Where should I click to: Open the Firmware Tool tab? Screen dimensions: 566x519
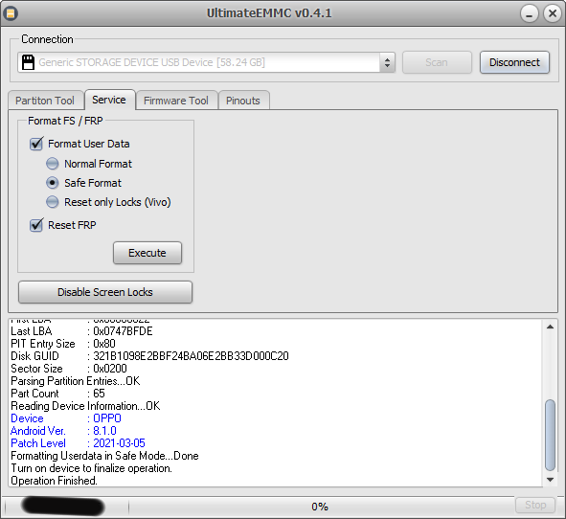[176, 101]
